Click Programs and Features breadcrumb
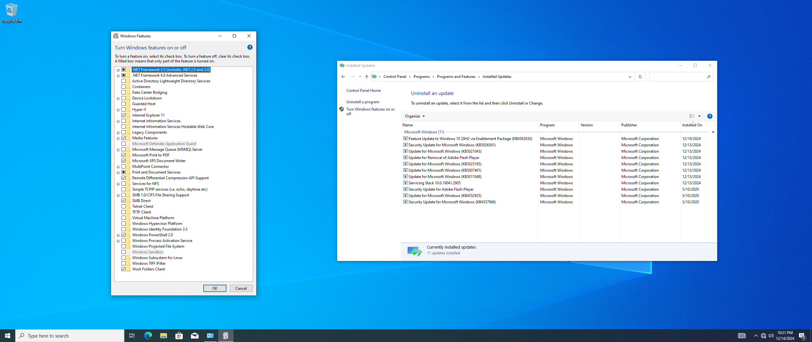The image size is (812, 342). pos(456,77)
